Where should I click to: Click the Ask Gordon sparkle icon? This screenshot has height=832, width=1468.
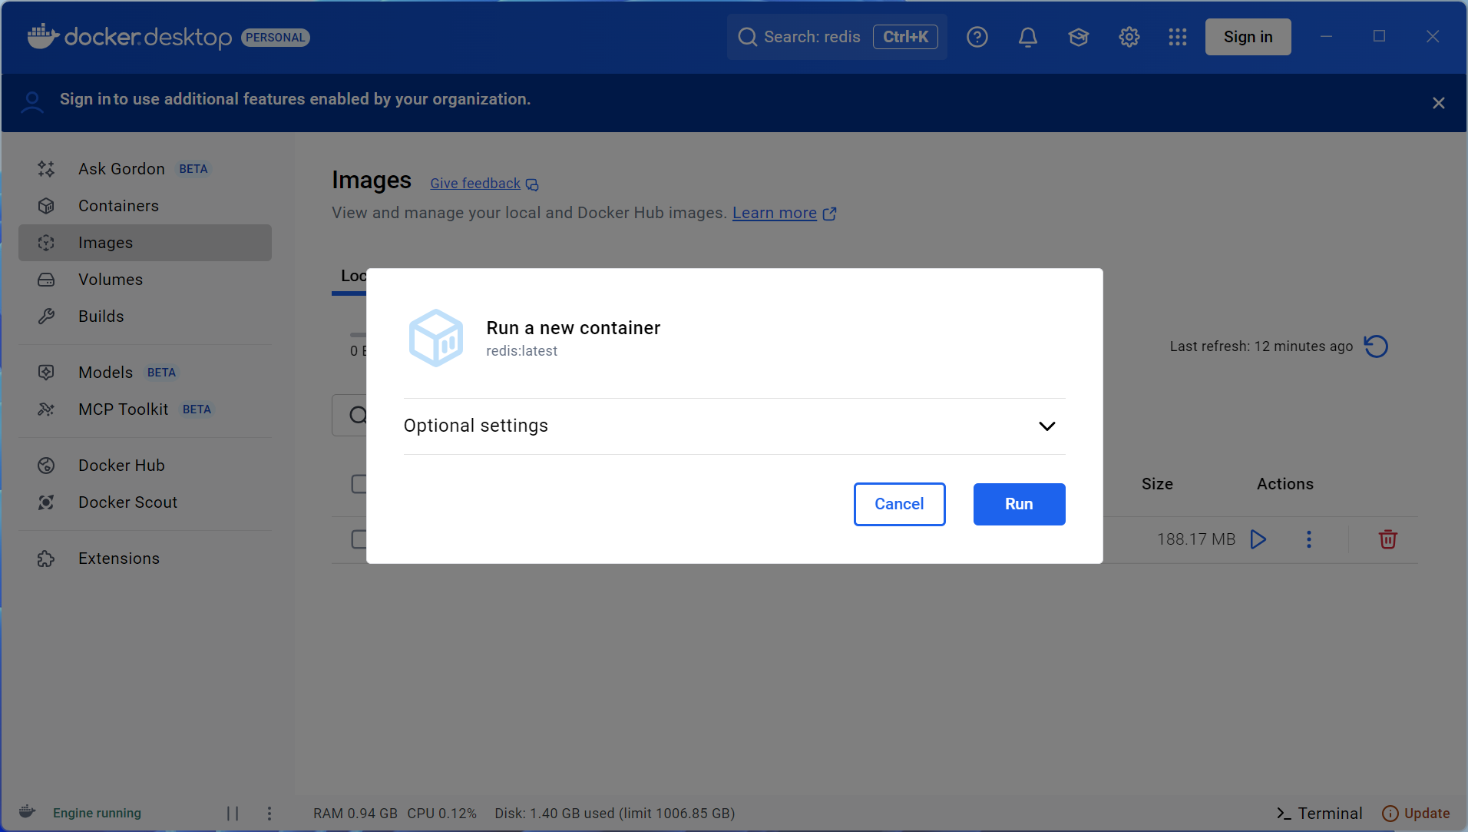coord(46,169)
